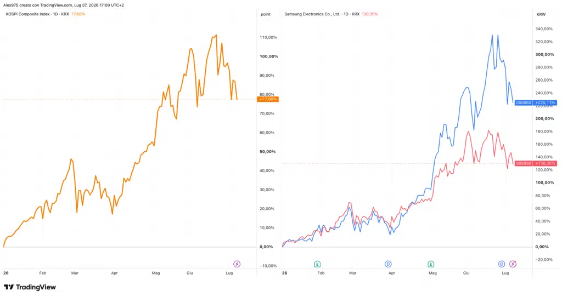The image size is (562, 297).
Task: Select the red 005930 ticker tag
Action: click(x=523, y=163)
